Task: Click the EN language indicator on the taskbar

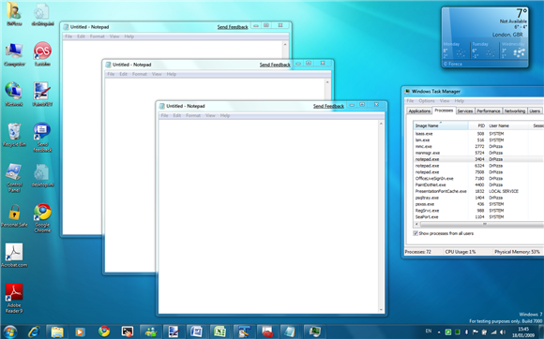Action: pyautogui.click(x=429, y=331)
